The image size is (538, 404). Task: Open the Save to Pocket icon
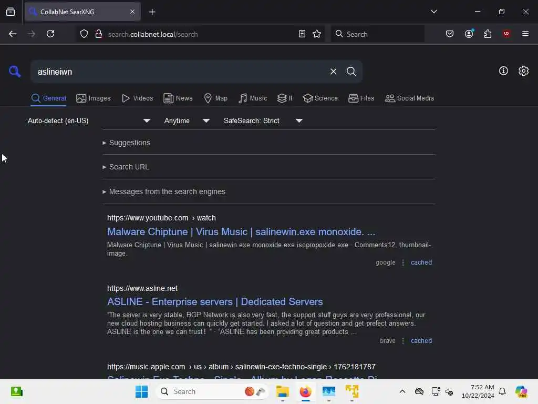point(450,34)
